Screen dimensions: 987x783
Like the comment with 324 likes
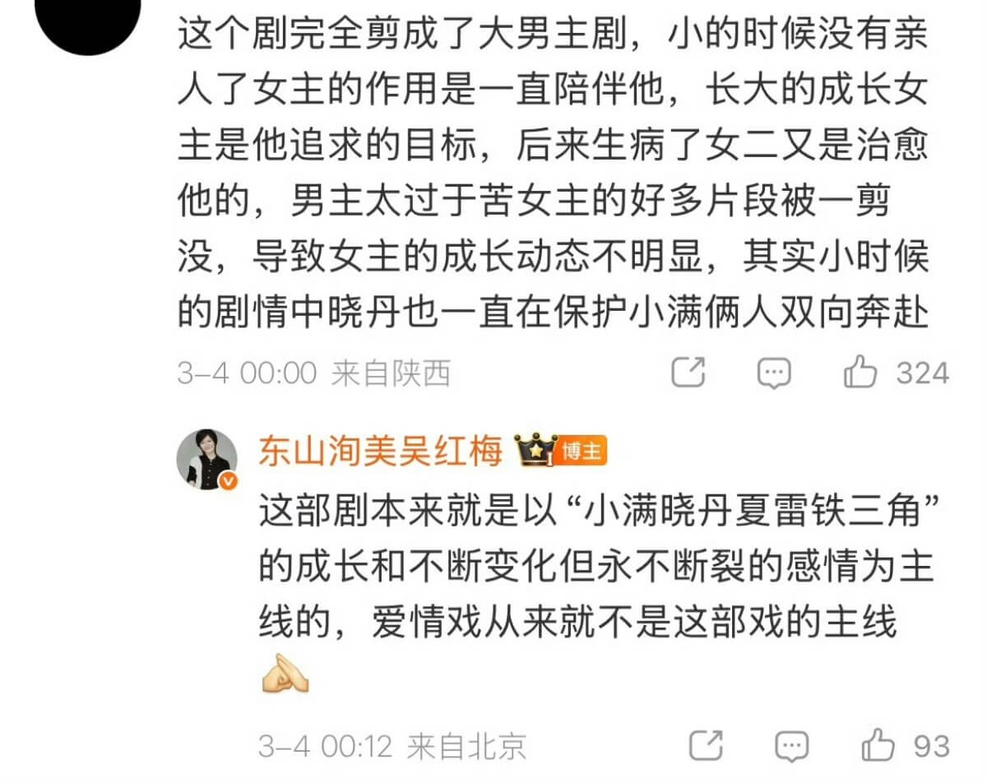pos(860,373)
